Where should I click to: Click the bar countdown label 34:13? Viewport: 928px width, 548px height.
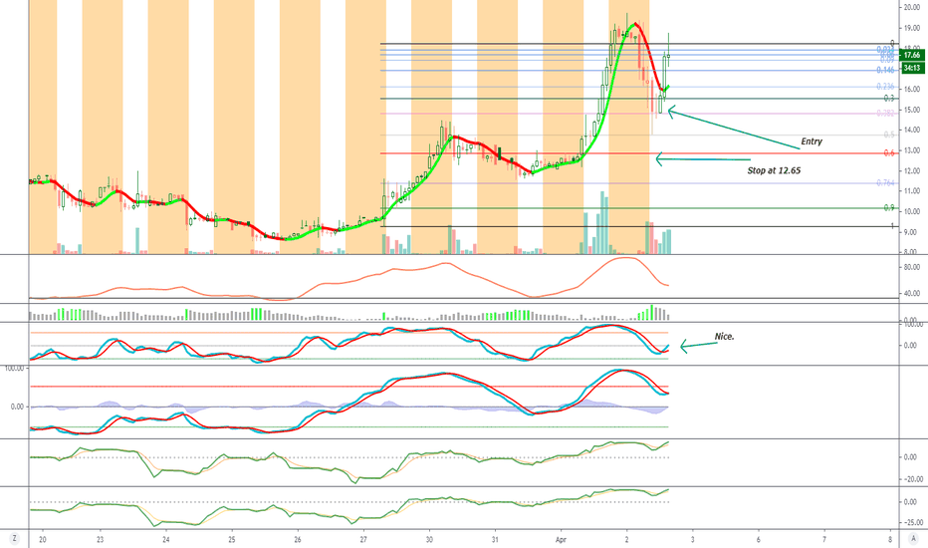pyautogui.click(x=912, y=68)
